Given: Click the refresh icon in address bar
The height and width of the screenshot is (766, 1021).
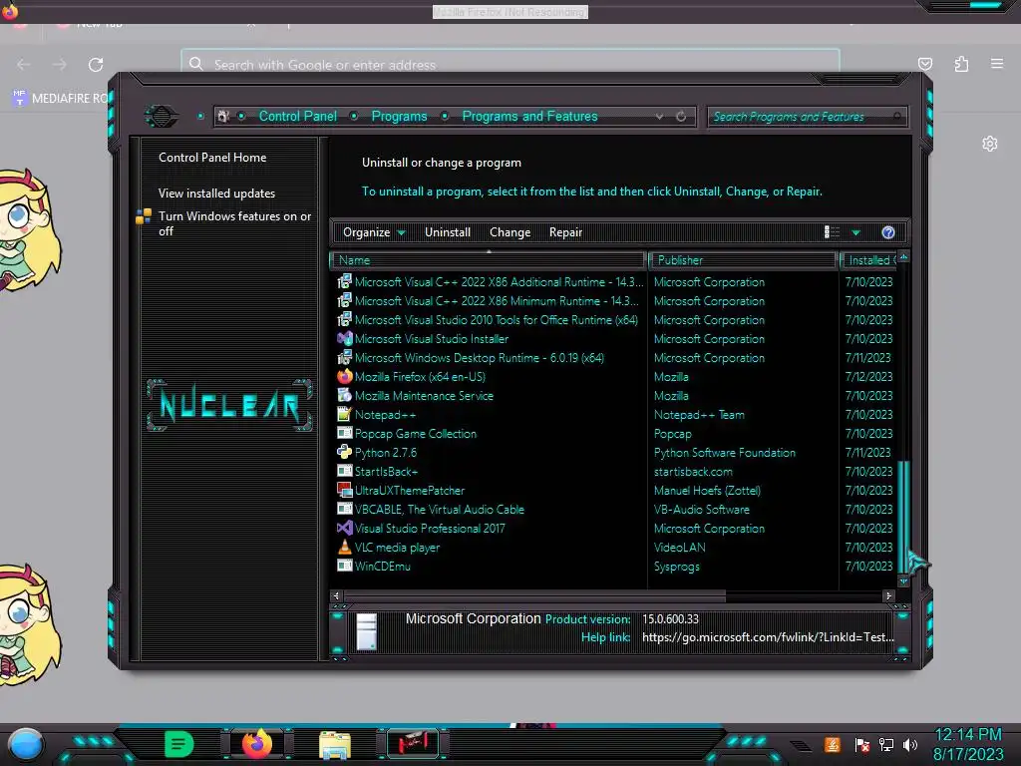Looking at the screenshot, I should click(681, 117).
